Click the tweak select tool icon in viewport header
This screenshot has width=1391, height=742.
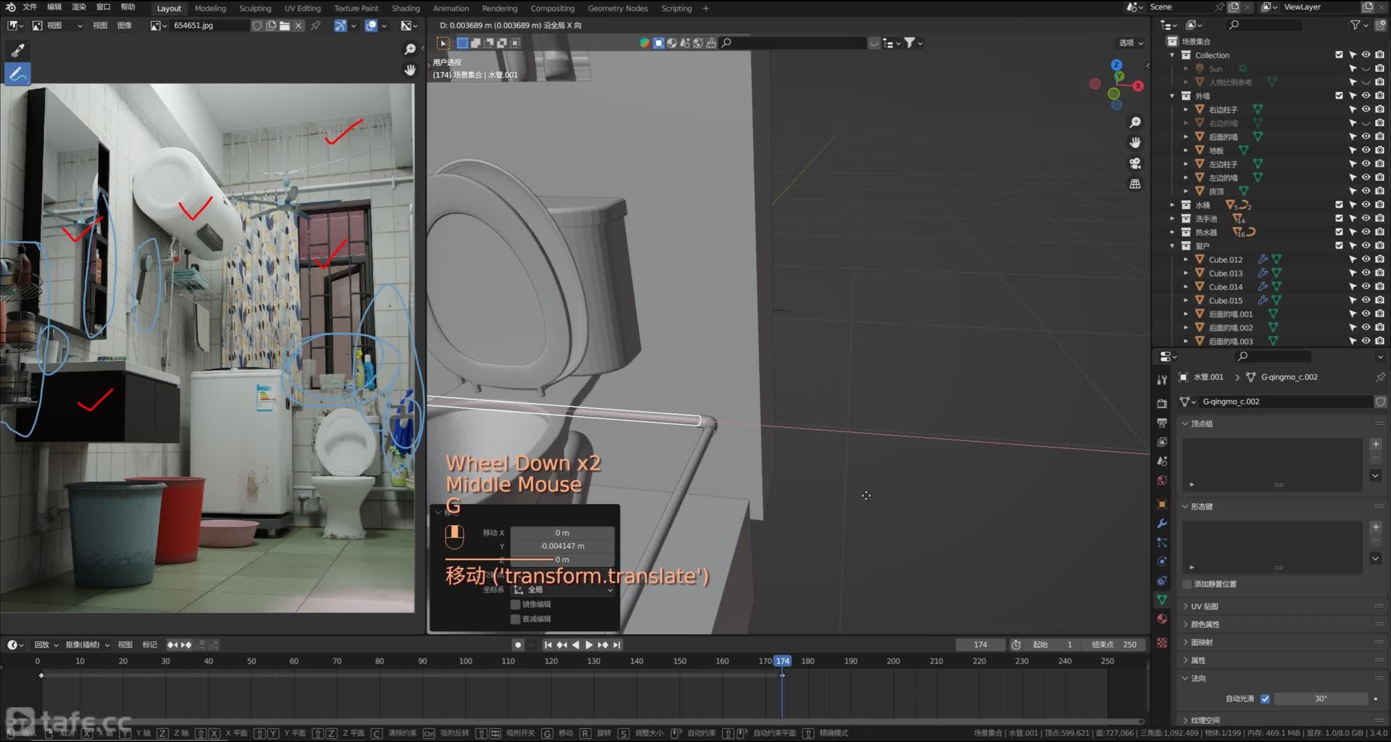[443, 43]
